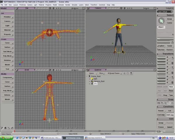Open Windows Start button
Viewport: 175px width, 140px height.
tap(6, 138)
